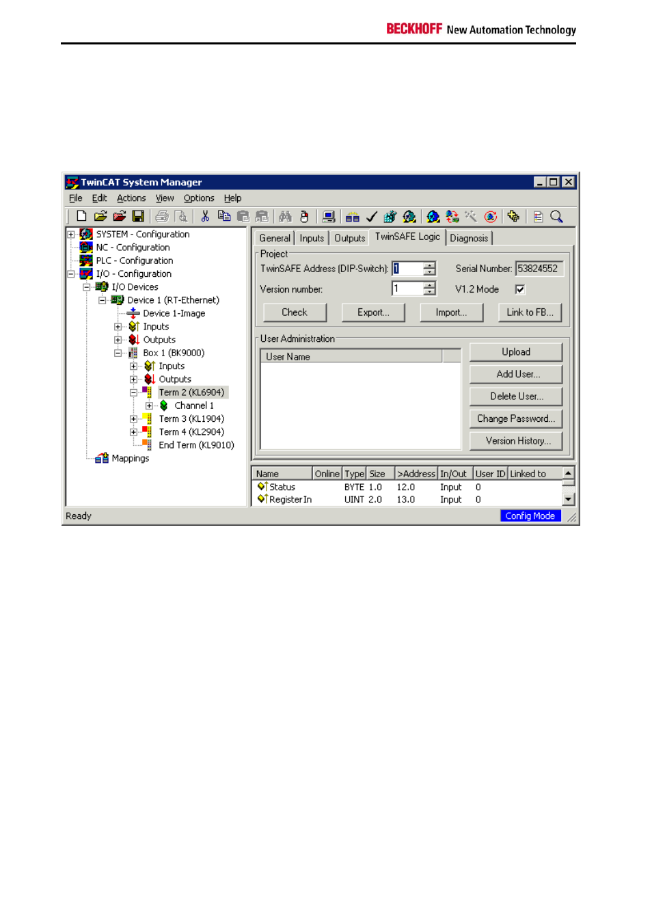
Task: Expand the Term 4 (KL2904) node
Action: (134, 432)
